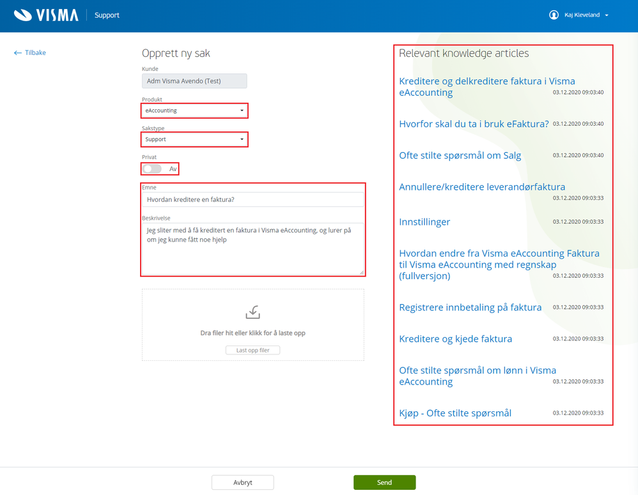638x495 pixels.
Task: Open the Produkt dropdown showing eAccounting
Action: pyautogui.click(x=194, y=110)
